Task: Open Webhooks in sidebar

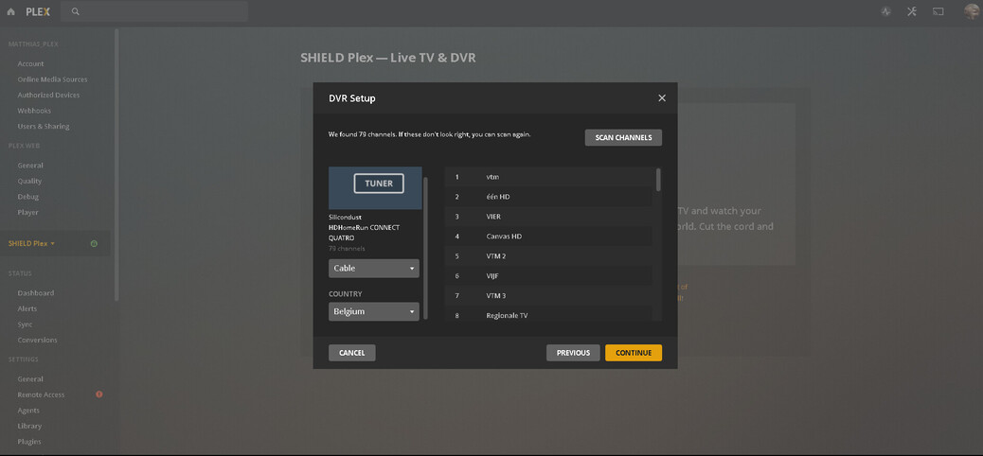Action: (x=34, y=111)
